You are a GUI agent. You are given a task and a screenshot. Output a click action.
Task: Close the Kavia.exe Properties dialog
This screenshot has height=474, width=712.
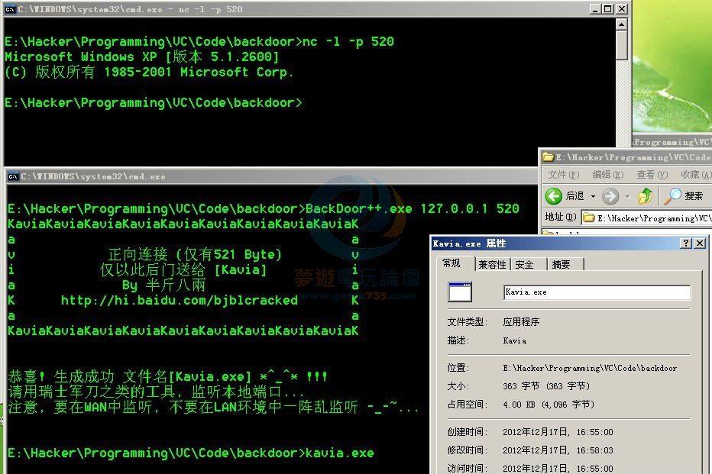pos(700,243)
